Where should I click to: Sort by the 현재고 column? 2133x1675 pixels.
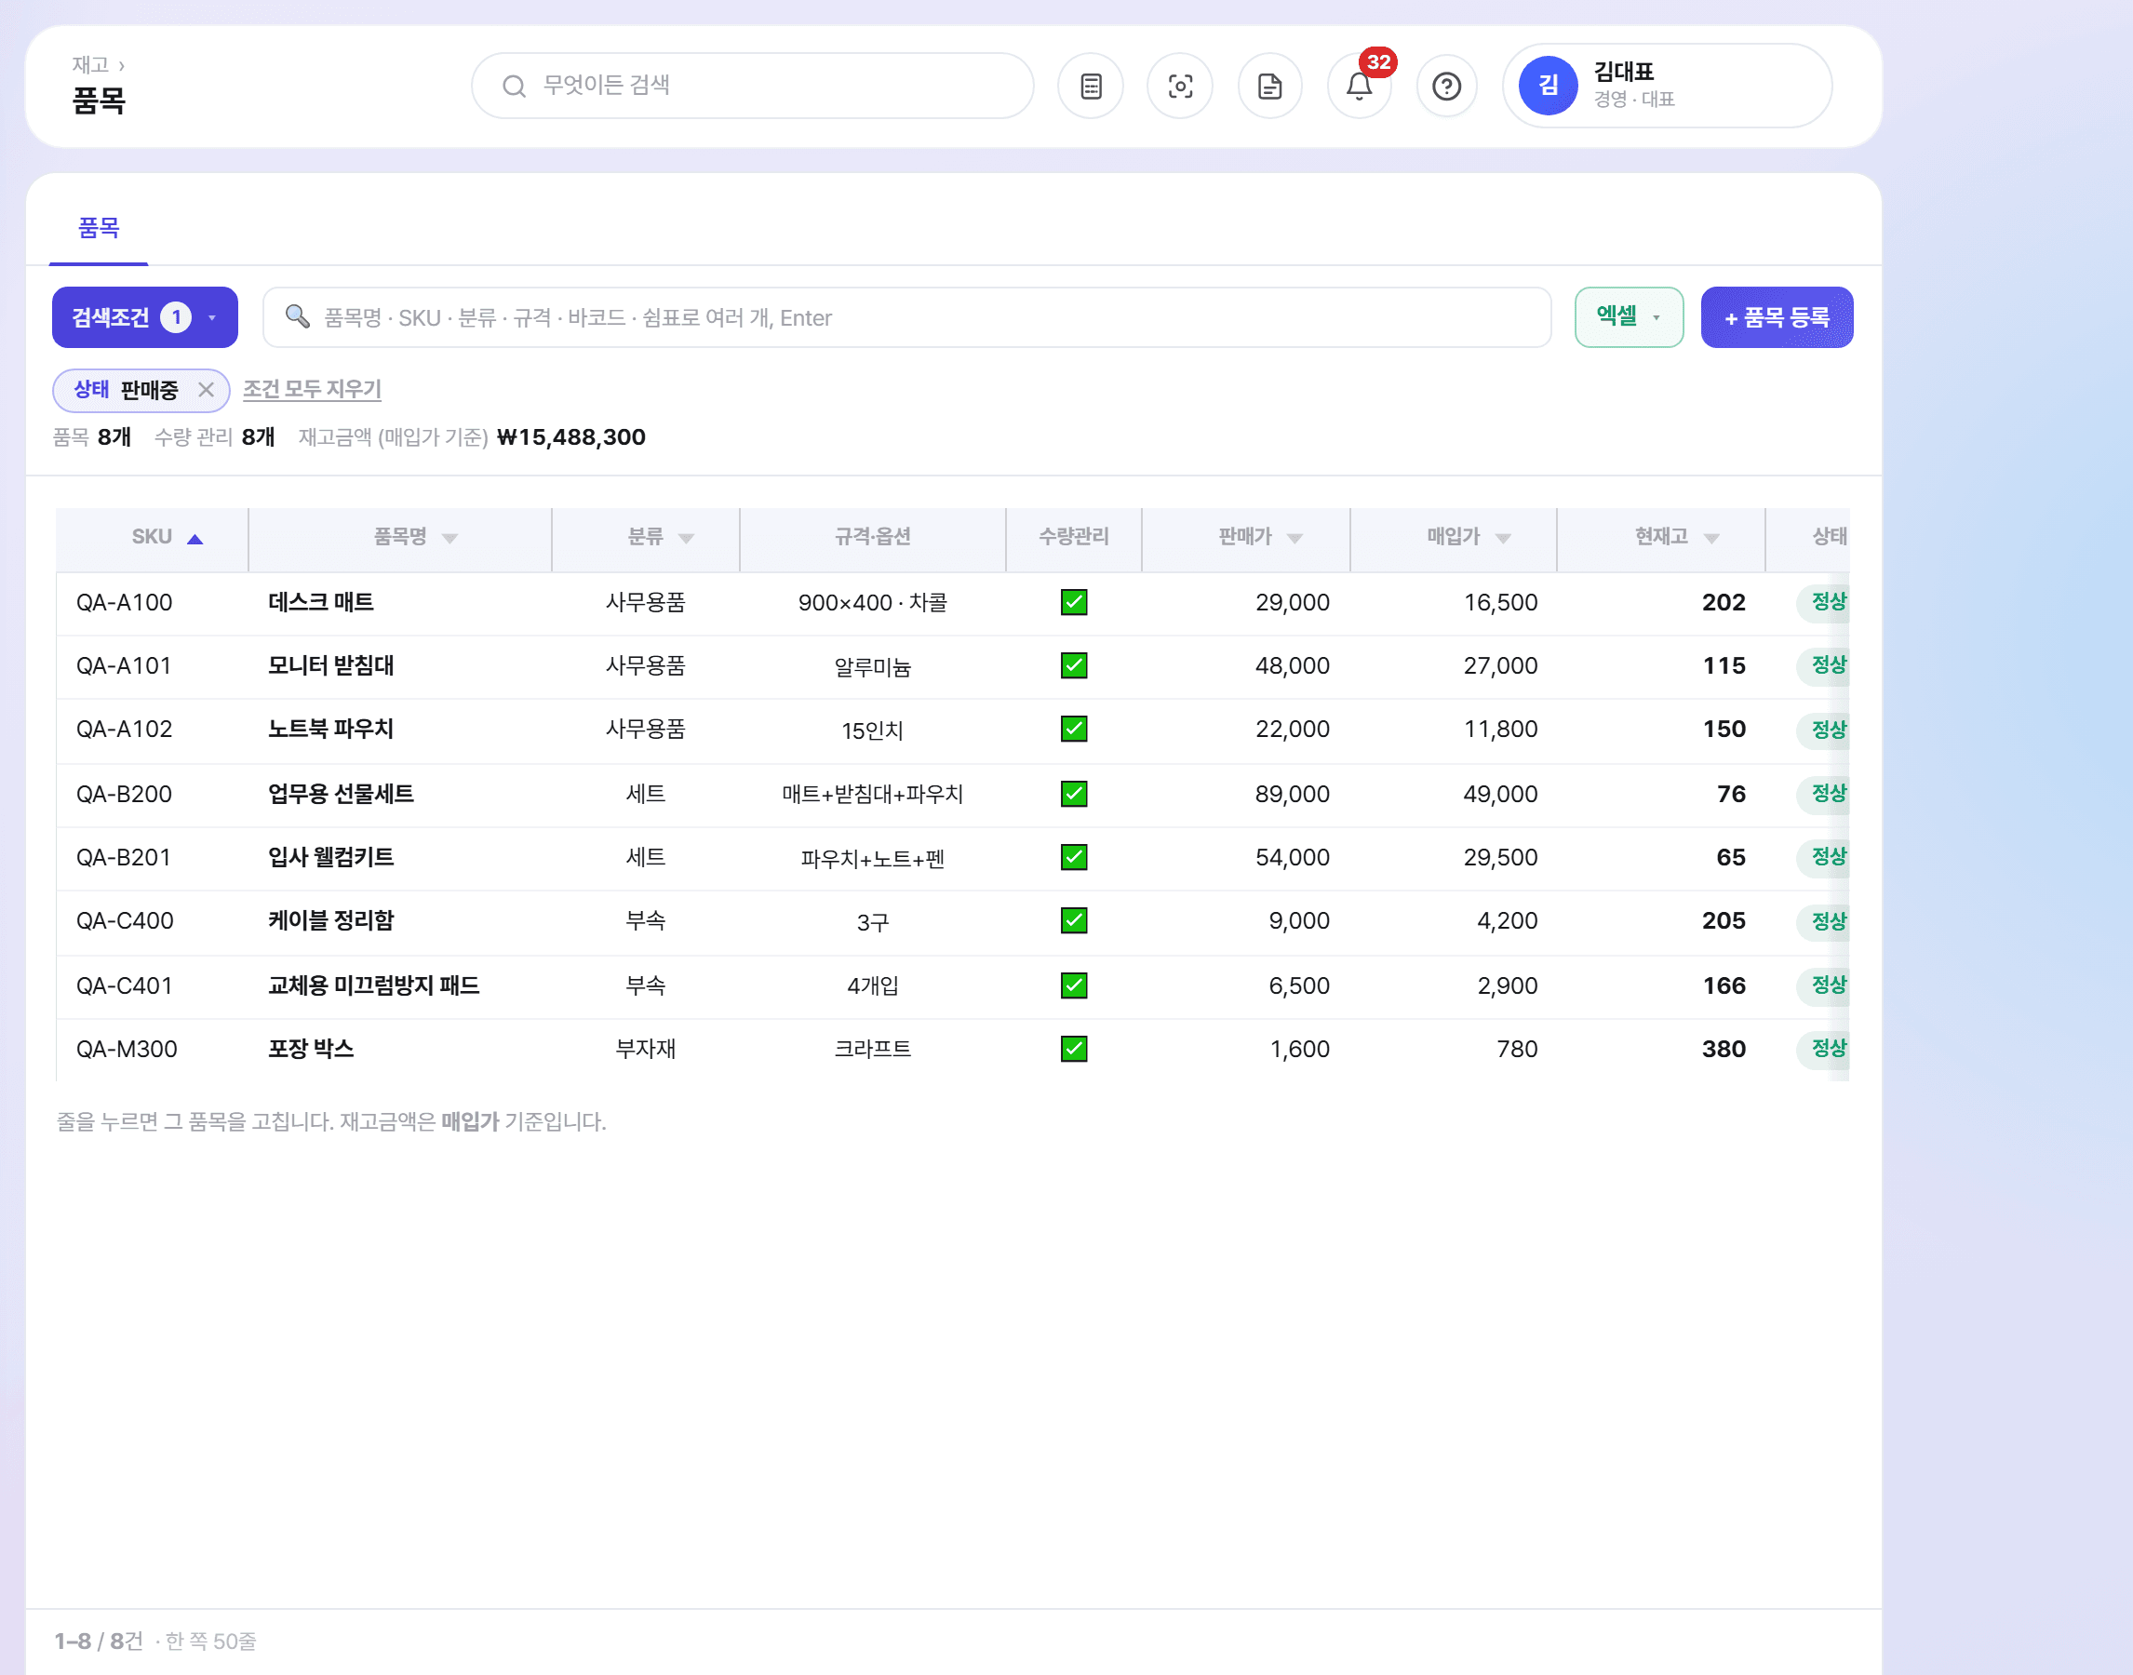click(x=1661, y=538)
